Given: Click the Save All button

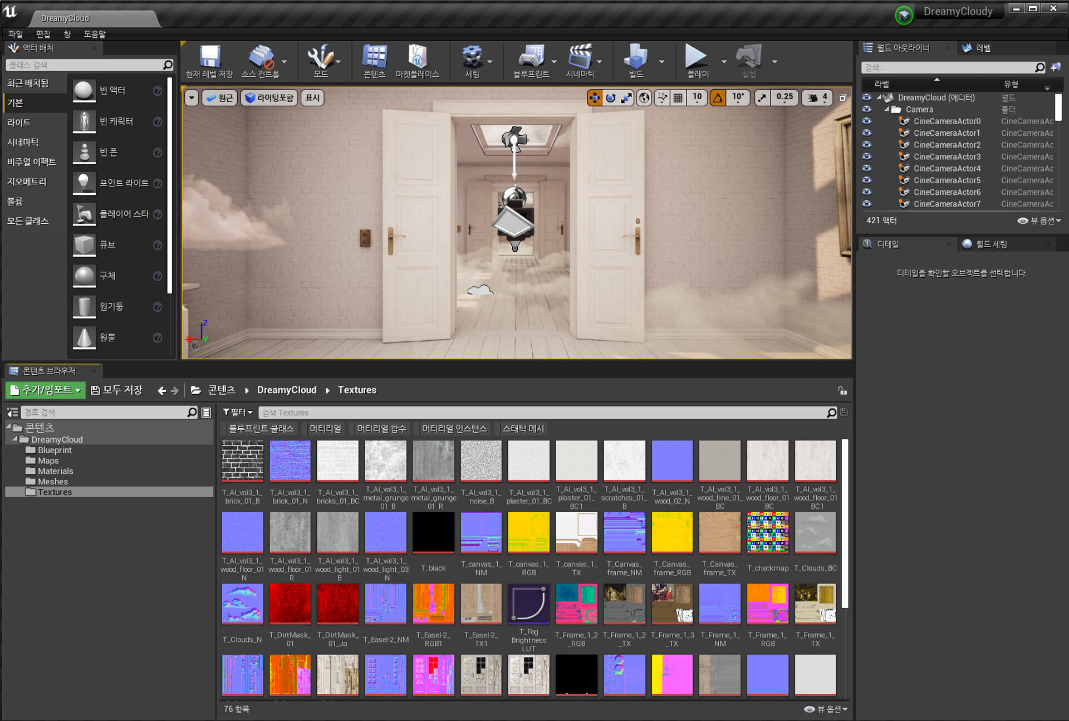Looking at the screenshot, I should 116,390.
